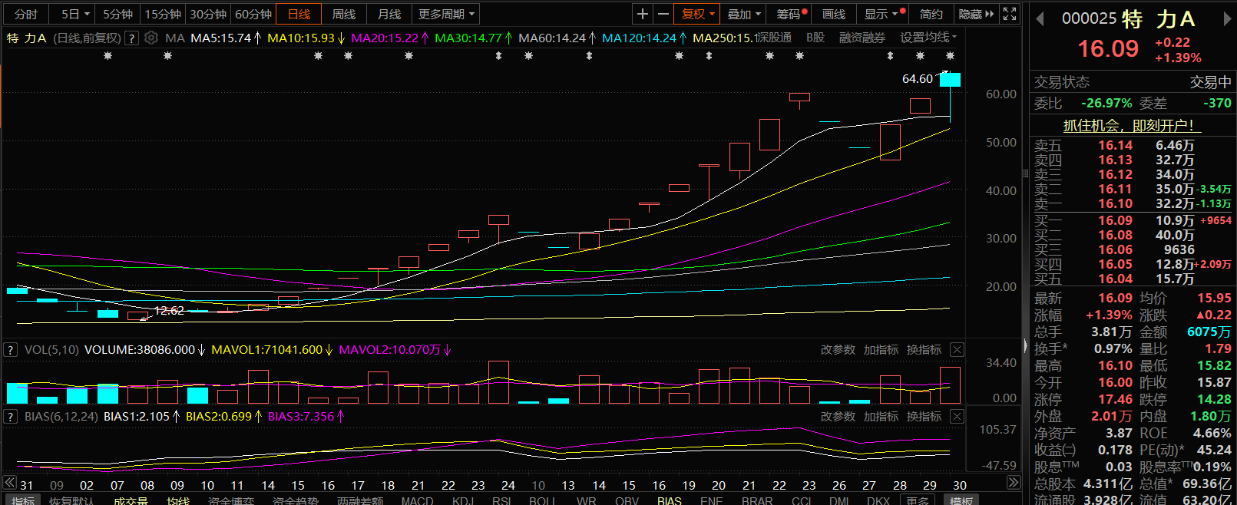
Task: Open 复权 adjustment dropdown
Action: click(698, 14)
